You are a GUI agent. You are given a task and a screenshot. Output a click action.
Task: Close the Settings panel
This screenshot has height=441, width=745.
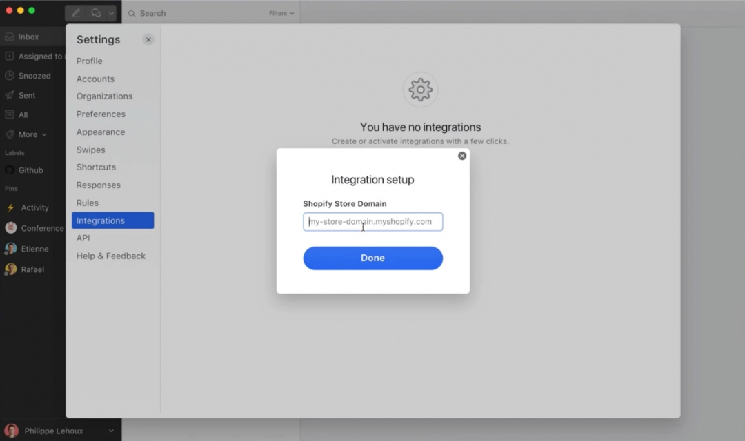148,40
